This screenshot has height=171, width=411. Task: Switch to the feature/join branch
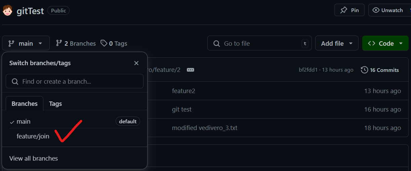(33, 136)
